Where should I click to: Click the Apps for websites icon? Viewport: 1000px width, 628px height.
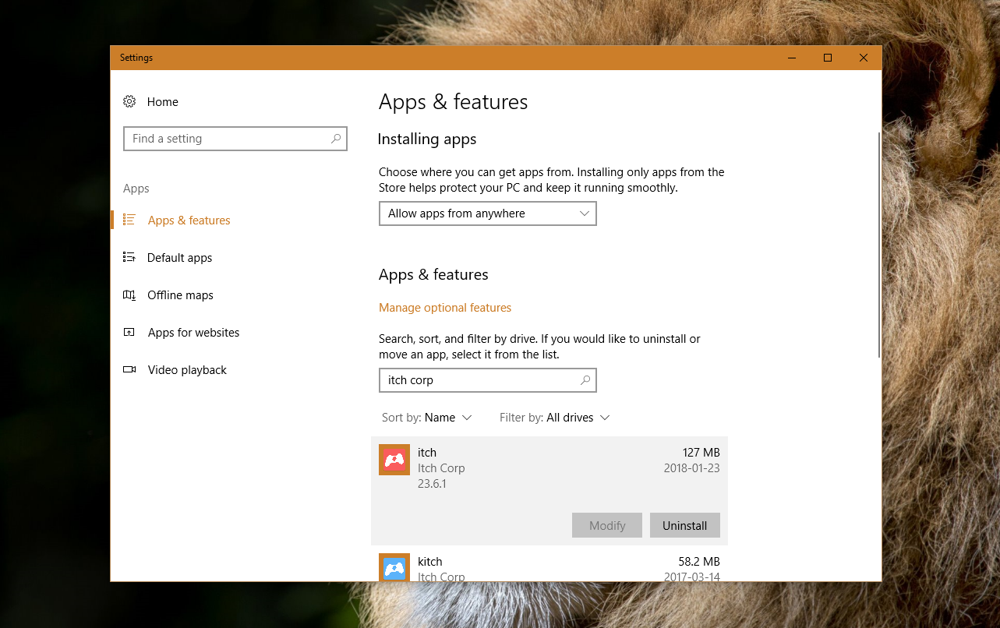coord(129,333)
